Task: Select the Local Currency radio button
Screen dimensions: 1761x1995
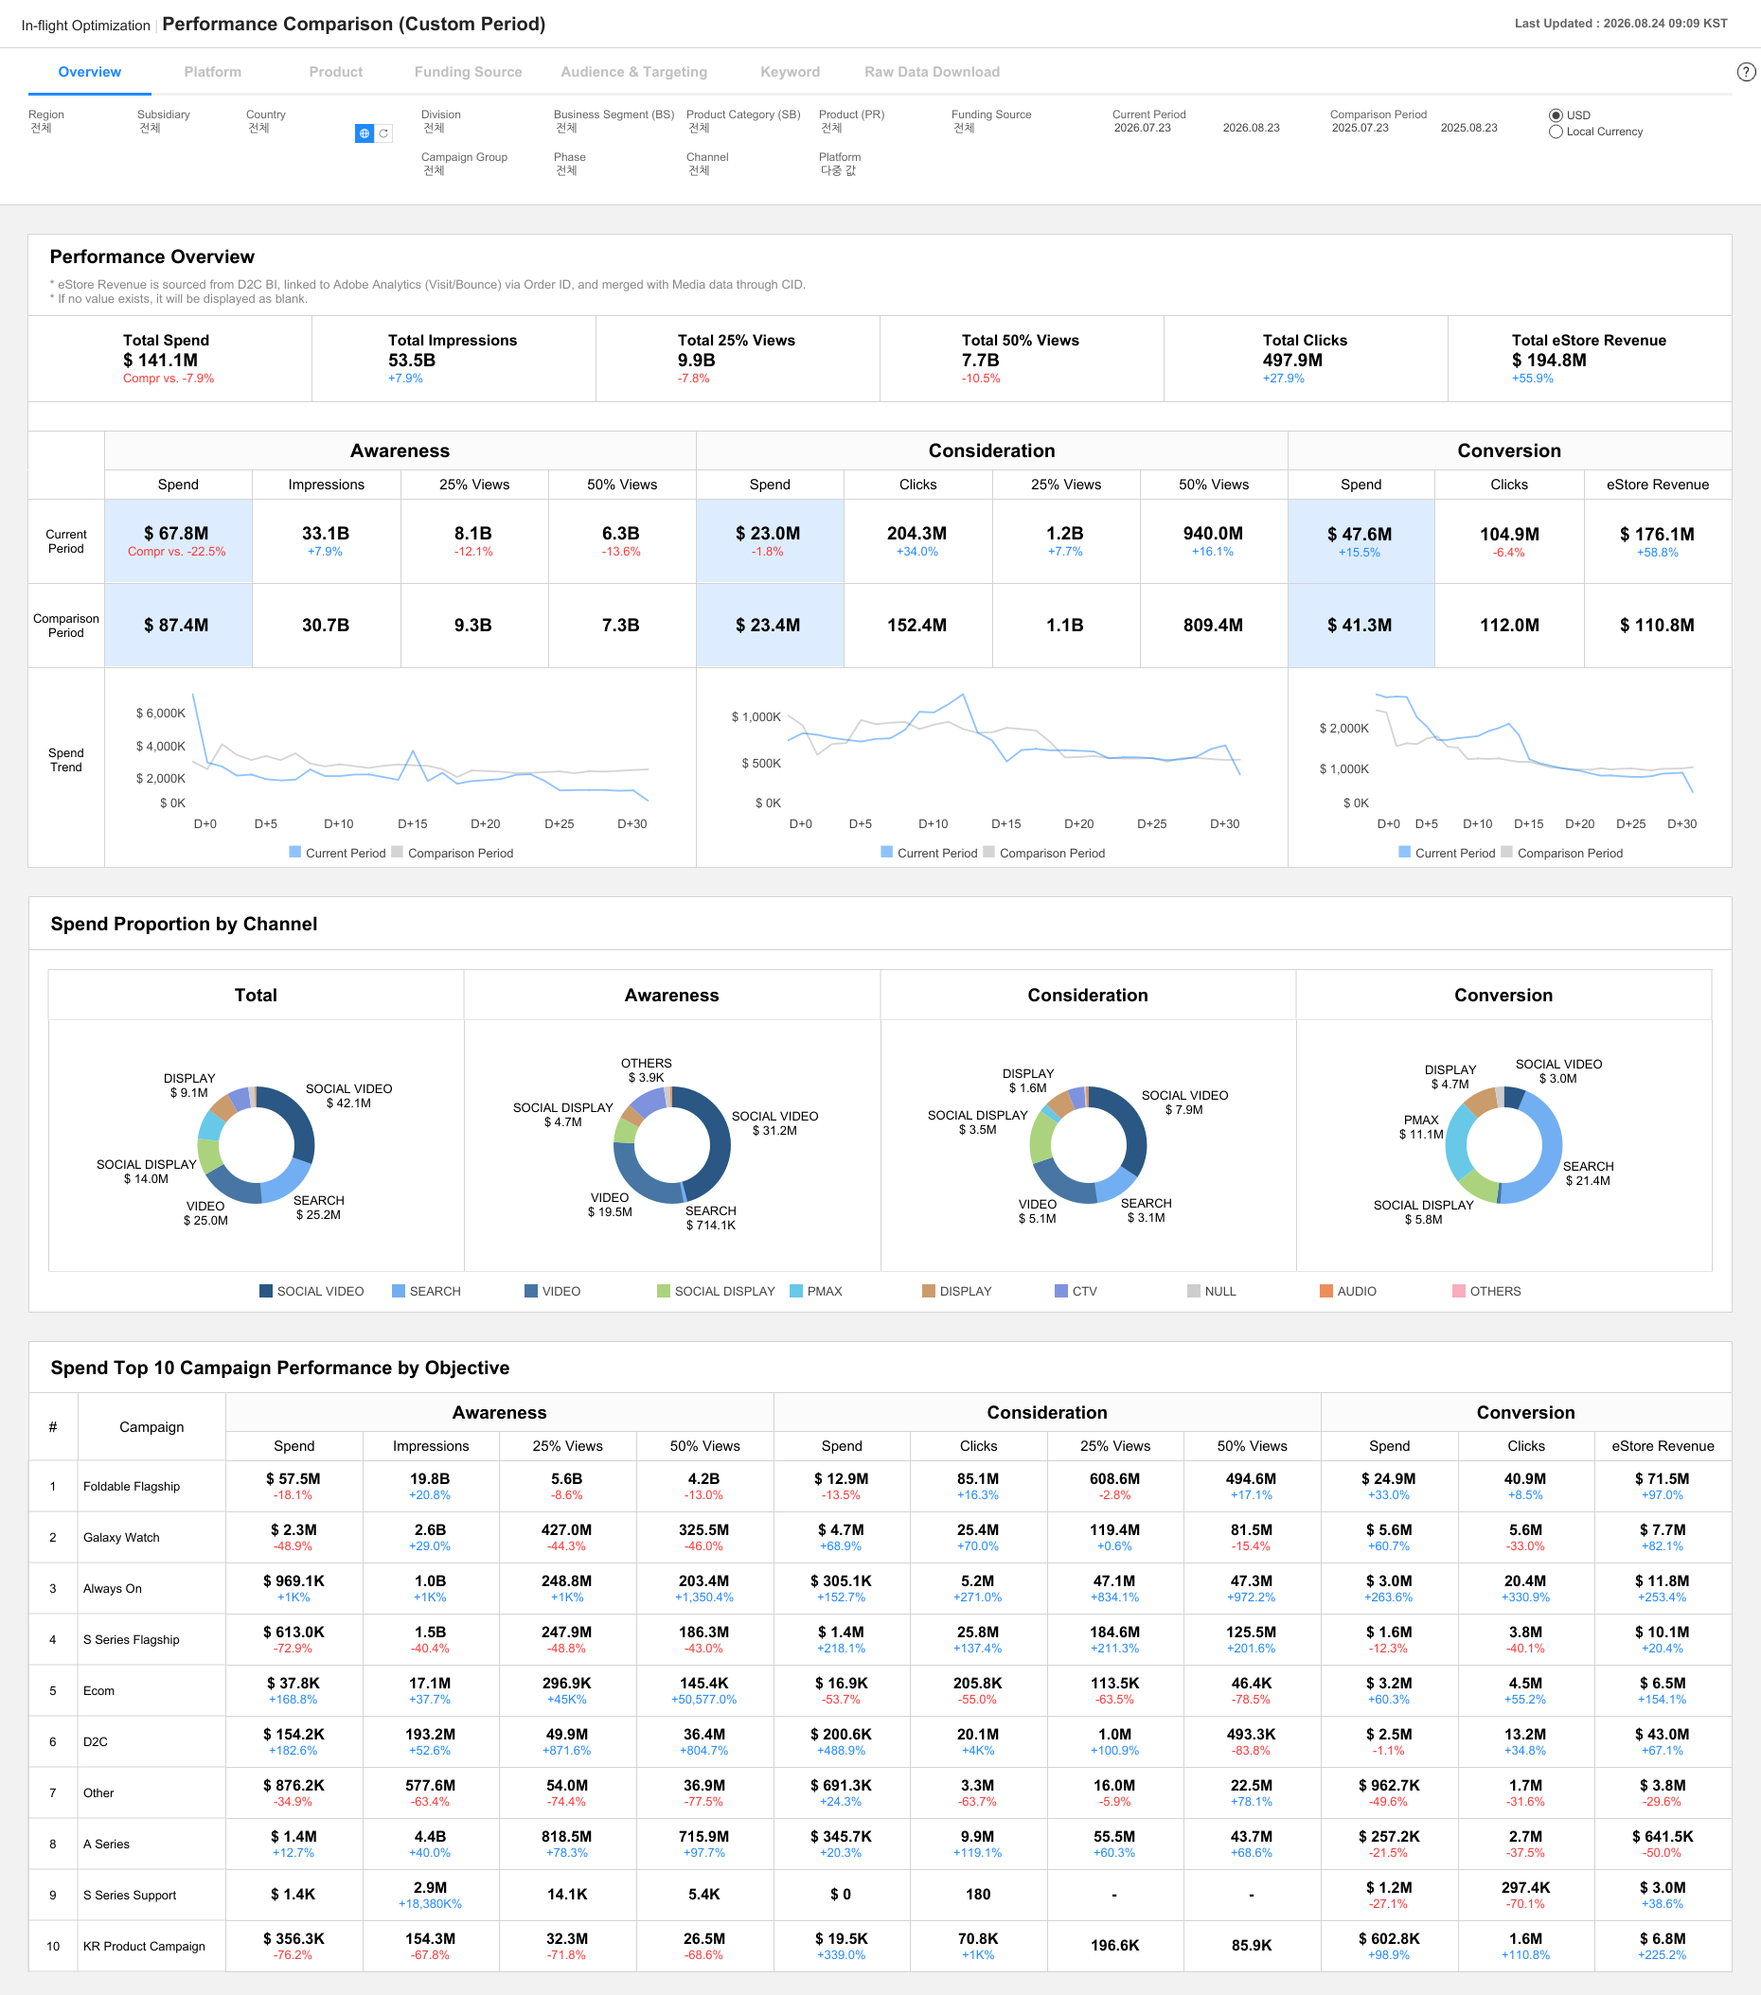Action: [1555, 132]
